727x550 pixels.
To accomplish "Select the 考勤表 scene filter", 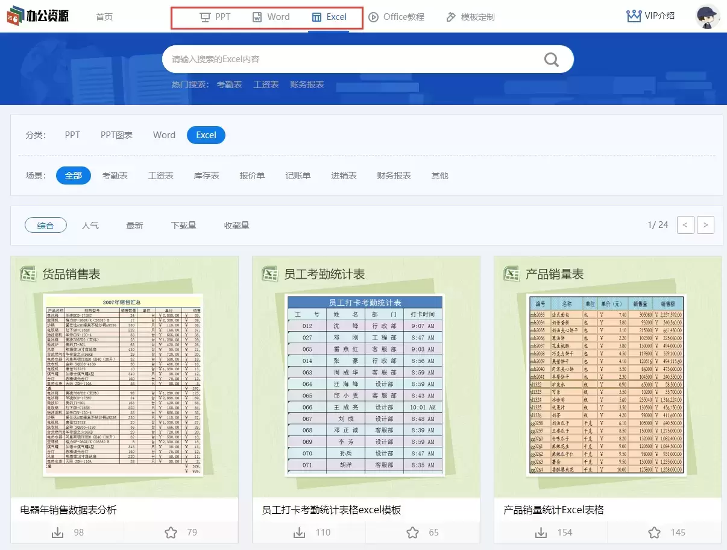I will pyautogui.click(x=115, y=175).
